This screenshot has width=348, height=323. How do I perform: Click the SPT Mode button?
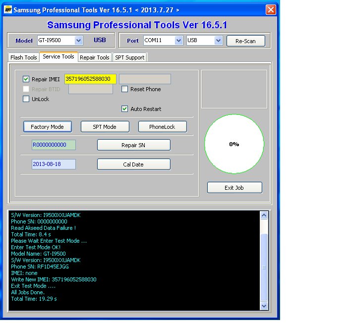(x=105, y=127)
